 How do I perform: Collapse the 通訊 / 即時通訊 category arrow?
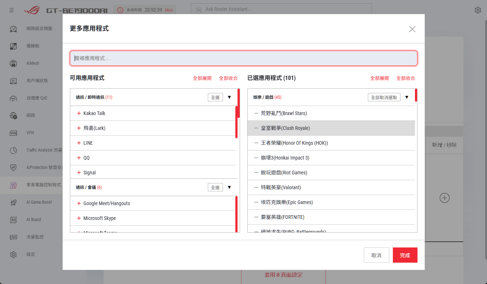point(229,97)
